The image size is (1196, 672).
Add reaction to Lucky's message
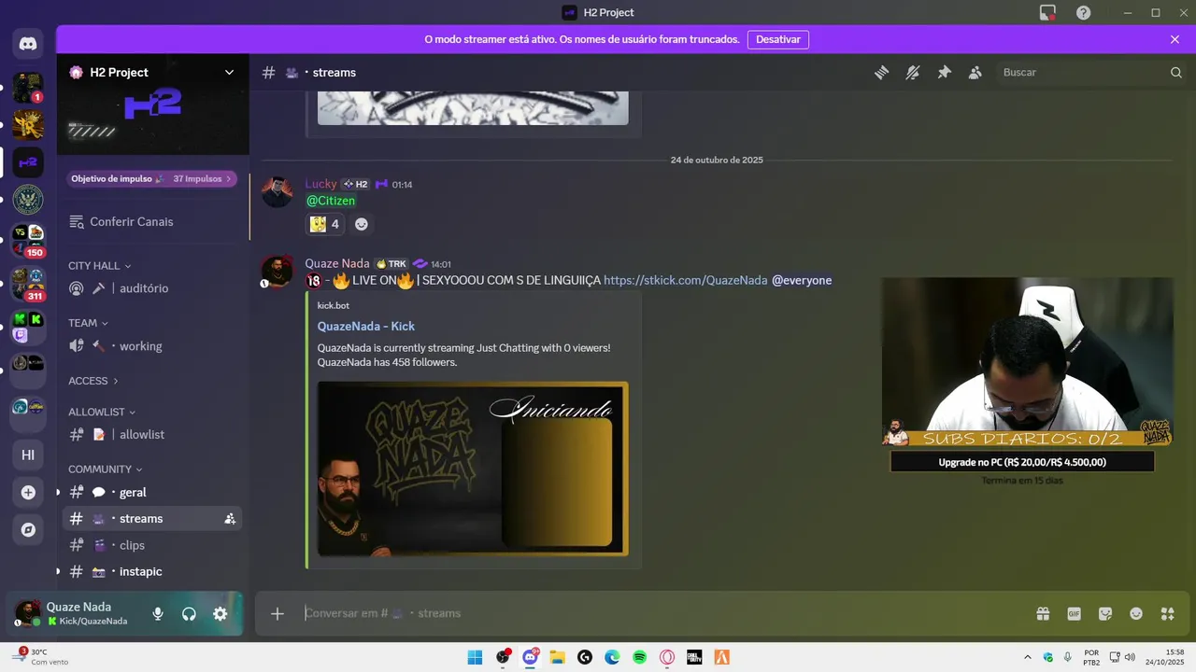[x=362, y=224]
